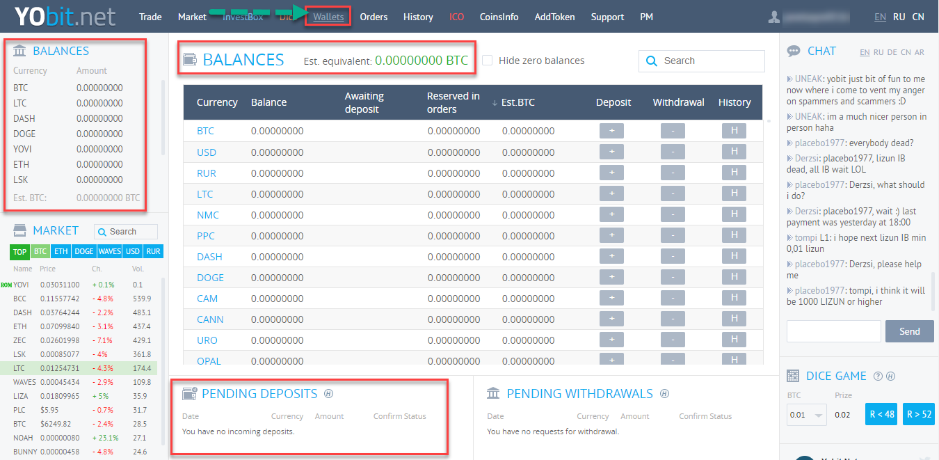Select the RUR market tab

click(x=153, y=251)
